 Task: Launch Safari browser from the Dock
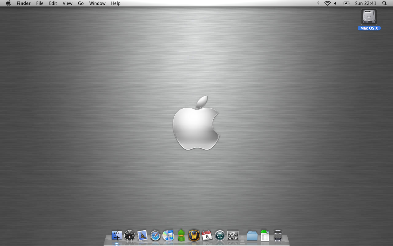[x=155, y=236]
